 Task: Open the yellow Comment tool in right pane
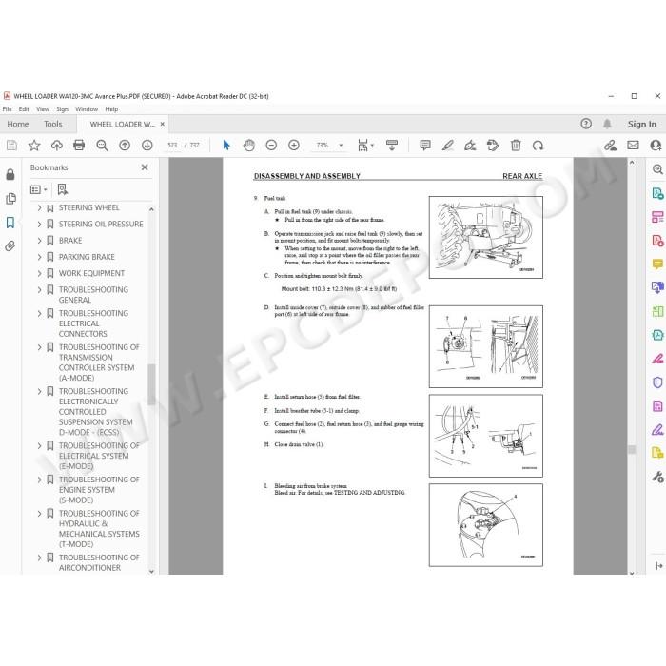(x=657, y=264)
